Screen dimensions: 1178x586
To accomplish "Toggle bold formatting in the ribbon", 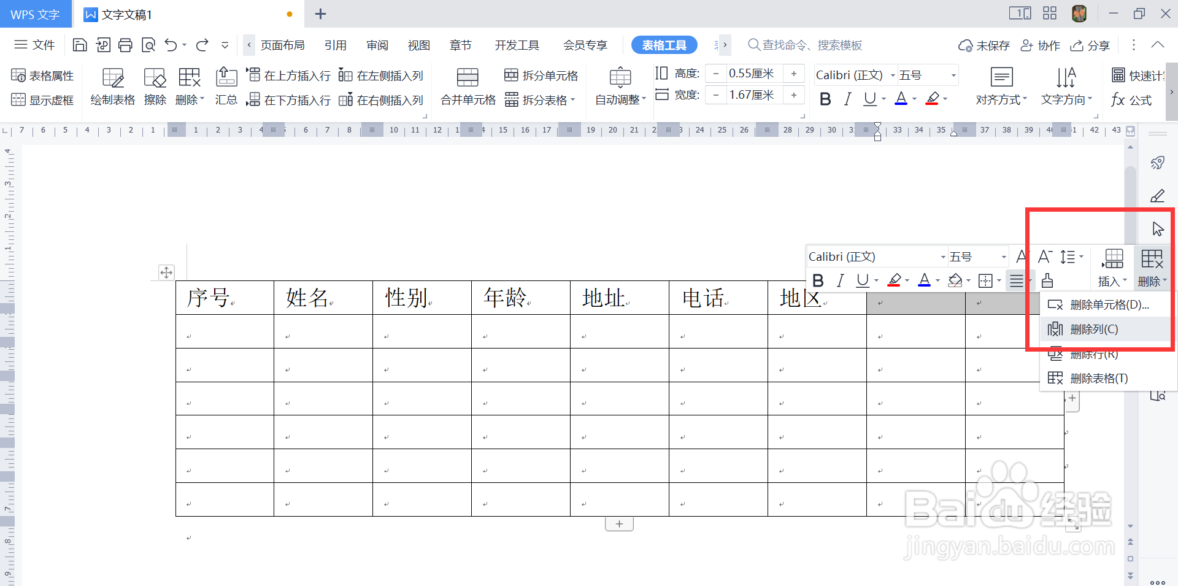I will pos(825,98).
